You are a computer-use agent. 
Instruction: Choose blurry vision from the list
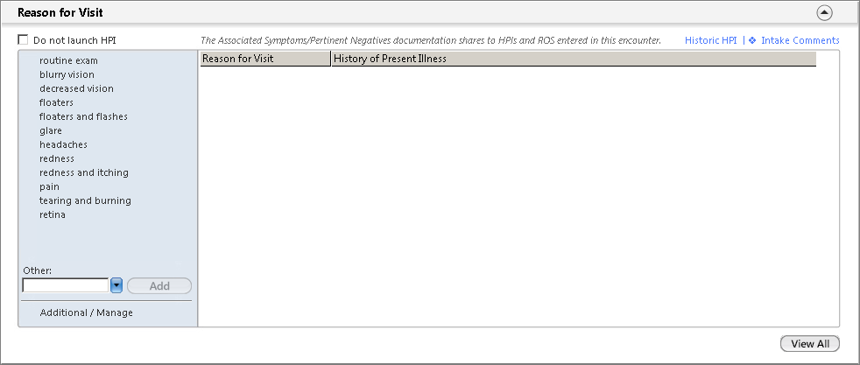pos(67,74)
